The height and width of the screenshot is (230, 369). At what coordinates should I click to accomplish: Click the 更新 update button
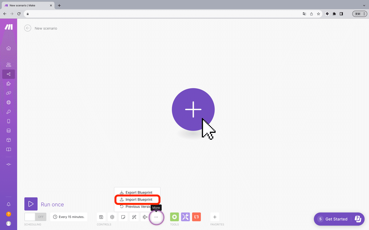[x=360, y=14]
